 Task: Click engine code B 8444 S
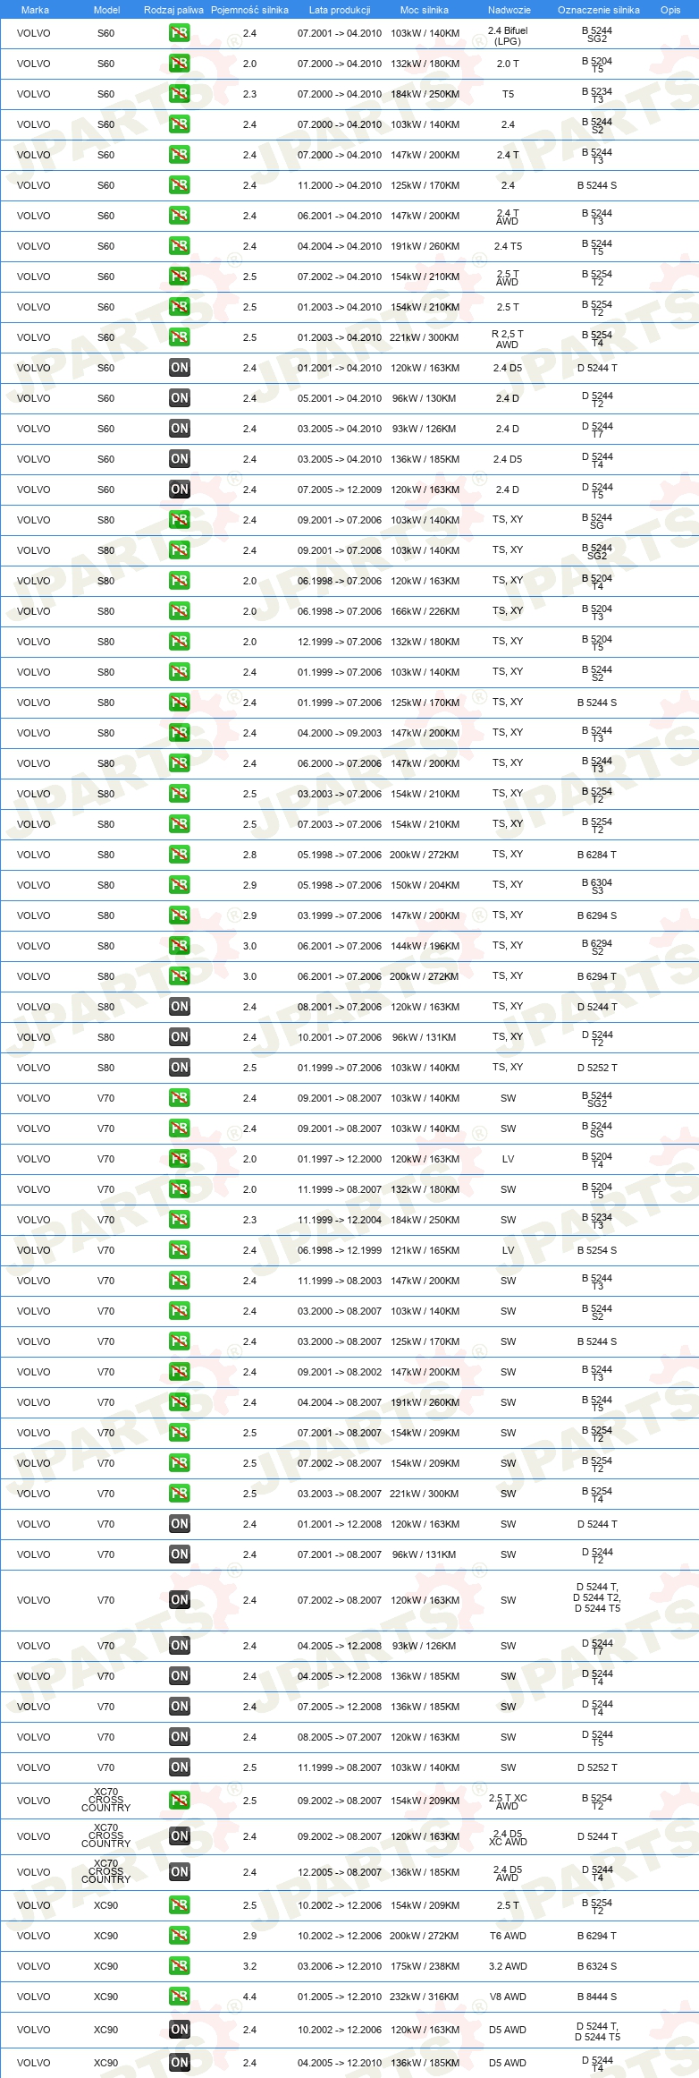[597, 1997]
